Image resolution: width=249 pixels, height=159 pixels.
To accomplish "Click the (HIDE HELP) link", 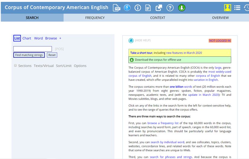I will point(143,40).
